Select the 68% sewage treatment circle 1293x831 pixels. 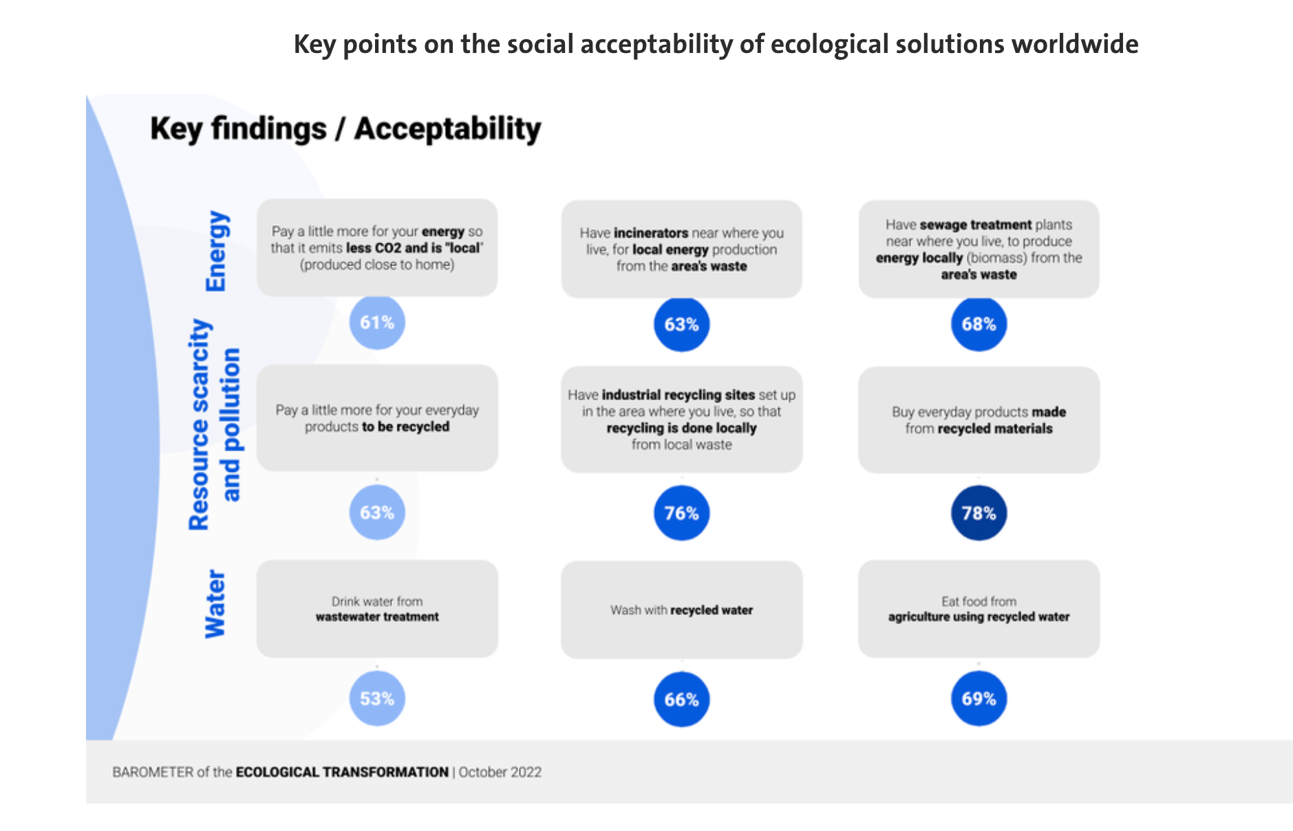(979, 324)
